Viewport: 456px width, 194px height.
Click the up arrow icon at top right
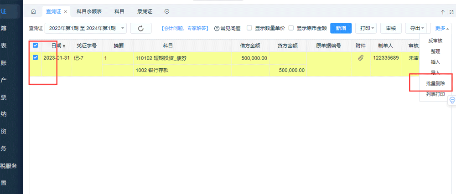click(442, 11)
